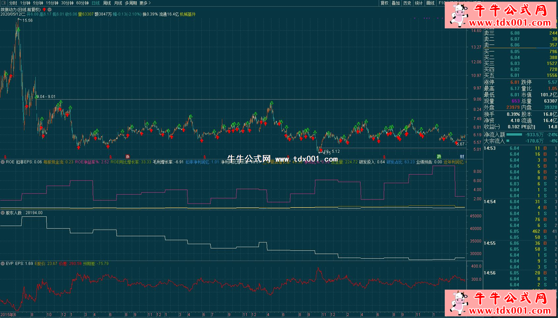Click the 15.56 high price label

coord(27,20)
